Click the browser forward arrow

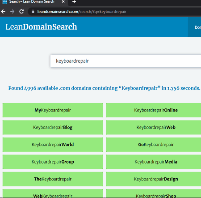[x=13, y=12]
